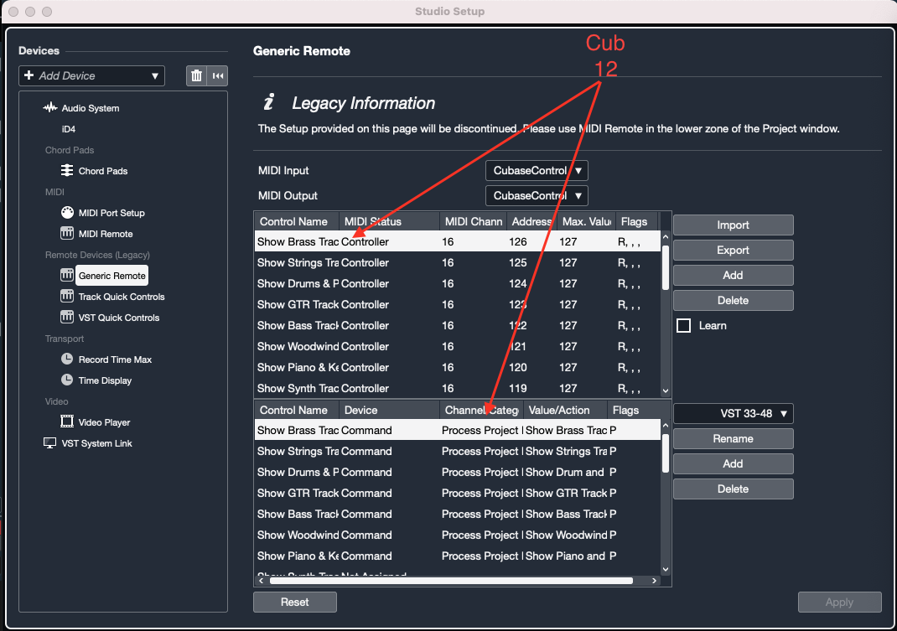Click Delete beside the upper control table
The image size is (897, 631).
pos(734,300)
